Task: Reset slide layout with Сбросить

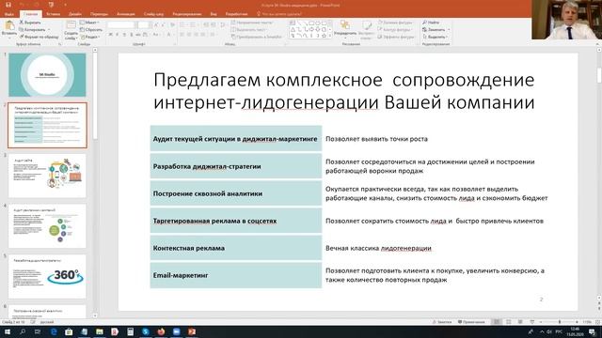Action: point(91,29)
